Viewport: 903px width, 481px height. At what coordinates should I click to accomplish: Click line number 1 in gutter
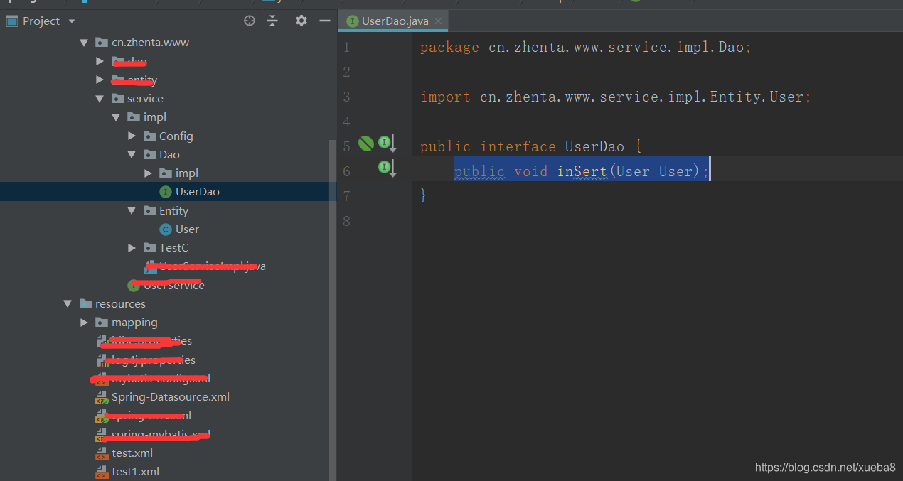[346, 48]
